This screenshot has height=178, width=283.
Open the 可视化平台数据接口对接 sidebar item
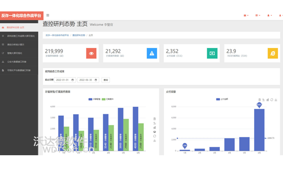click(x=19, y=70)
